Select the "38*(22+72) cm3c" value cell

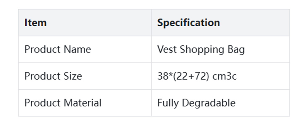pyautogui.click(x=197, y=76)
